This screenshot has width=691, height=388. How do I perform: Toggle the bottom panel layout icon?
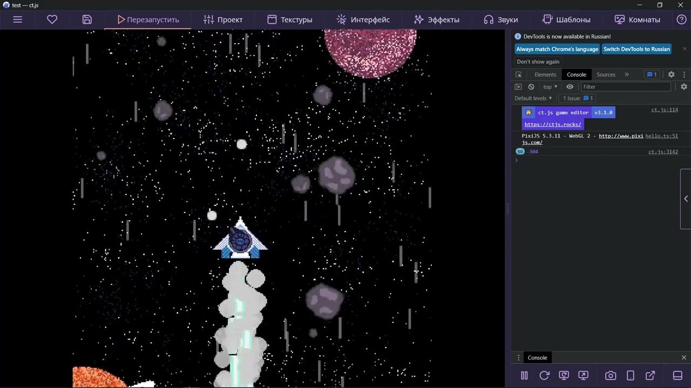coord(678,376)
